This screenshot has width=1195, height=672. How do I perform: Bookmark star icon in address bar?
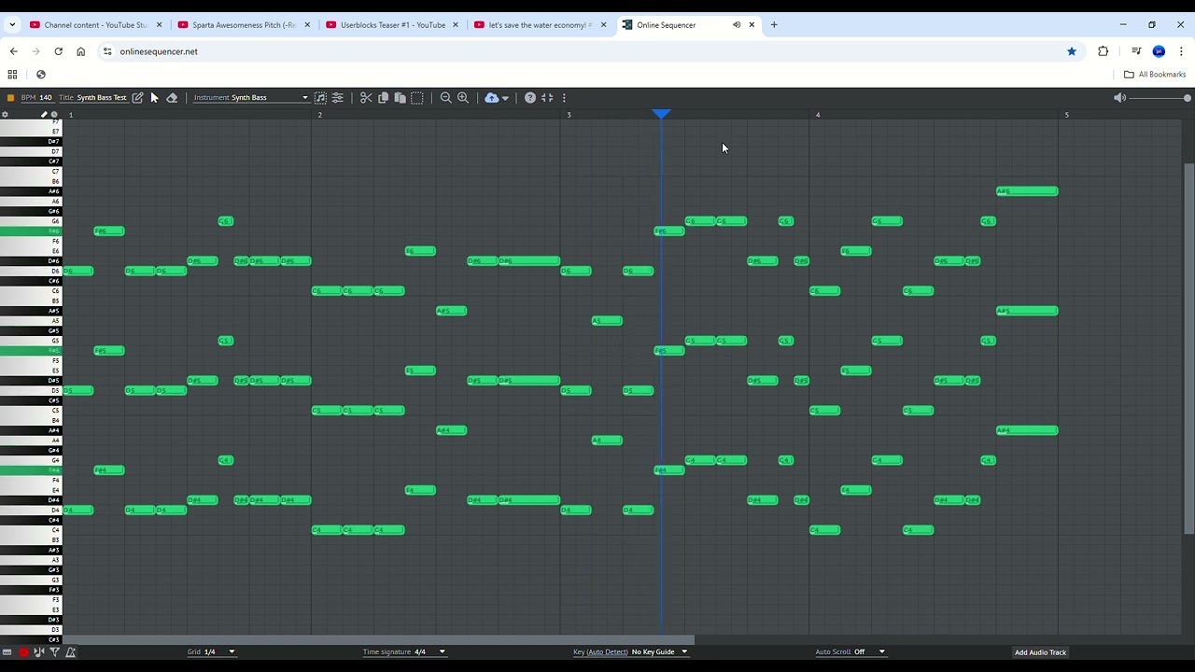(x=1072, y=51)
